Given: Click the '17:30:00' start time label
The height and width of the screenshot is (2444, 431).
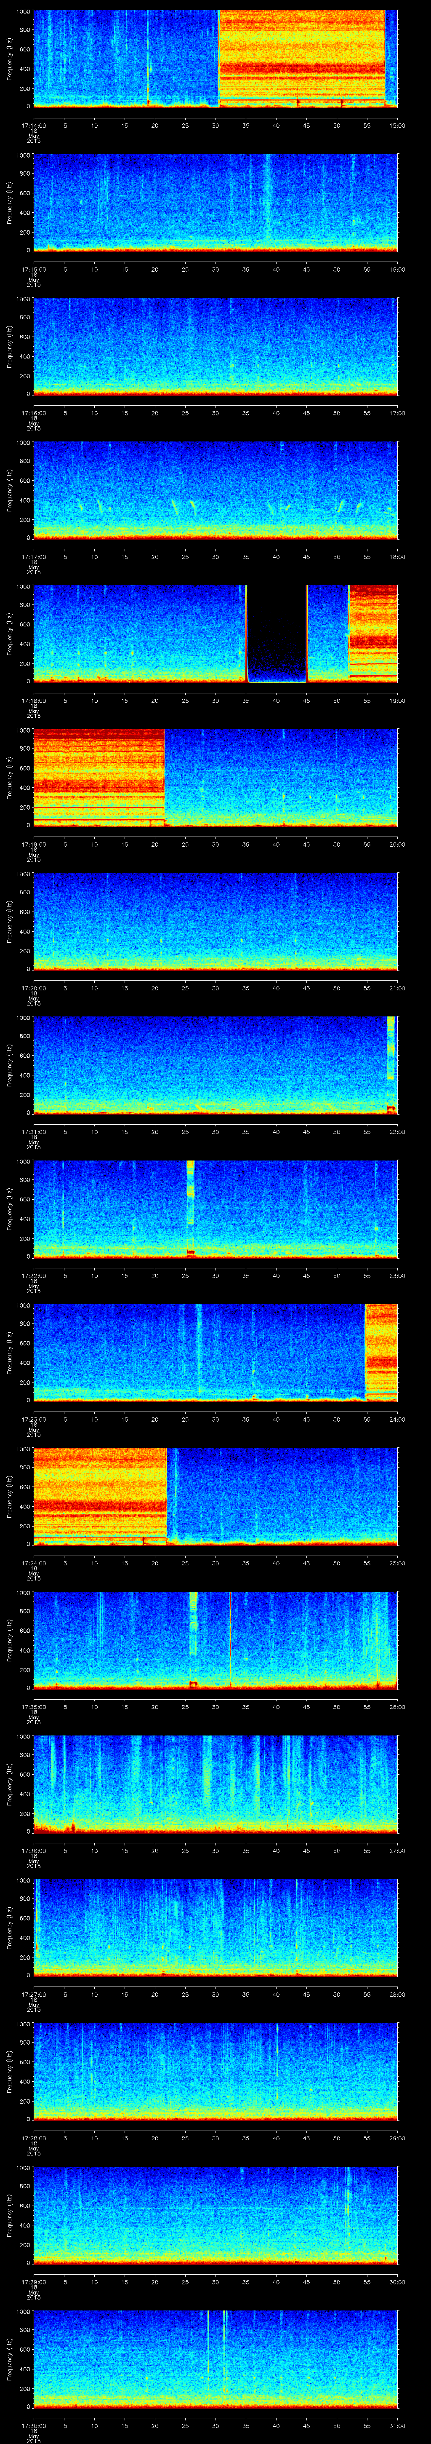Looking at the screenshot, I should pyautogui.click(x=34, y=2425).
